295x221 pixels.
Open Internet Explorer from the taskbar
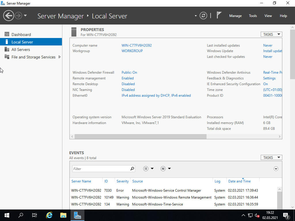[x=49, y=215]
